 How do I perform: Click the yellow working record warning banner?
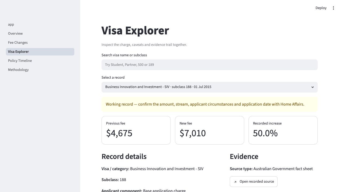click(209, 104)
